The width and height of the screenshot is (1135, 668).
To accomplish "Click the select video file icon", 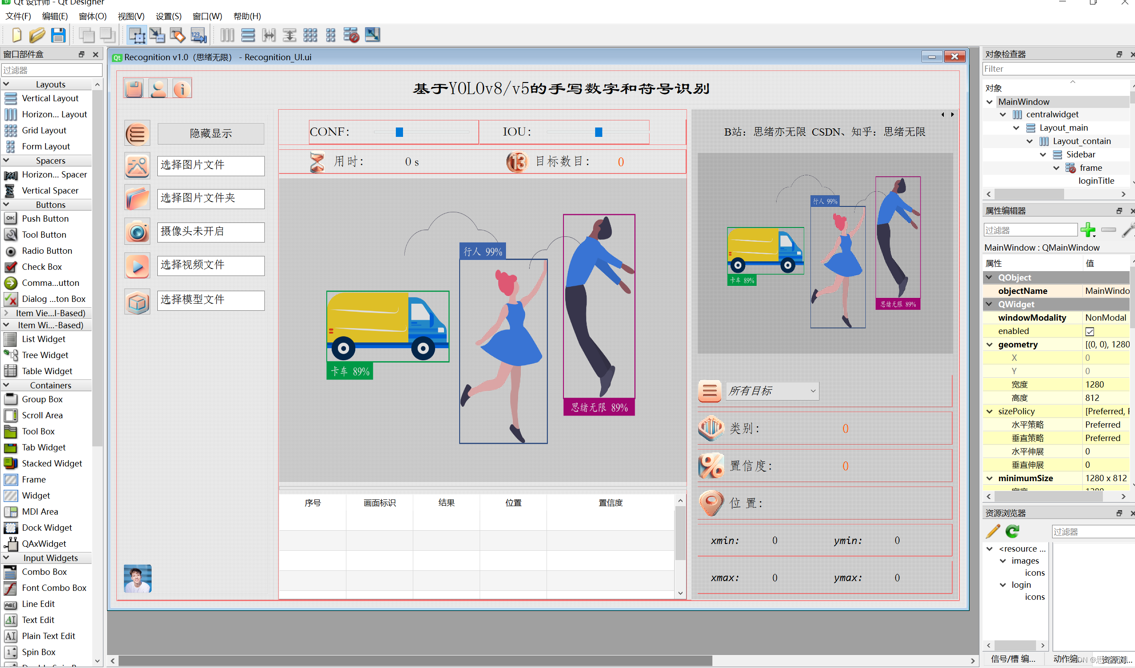I will click(137, 265).
